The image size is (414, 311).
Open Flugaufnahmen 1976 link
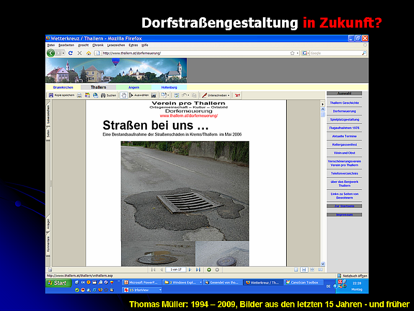click(x=344, y=128)
